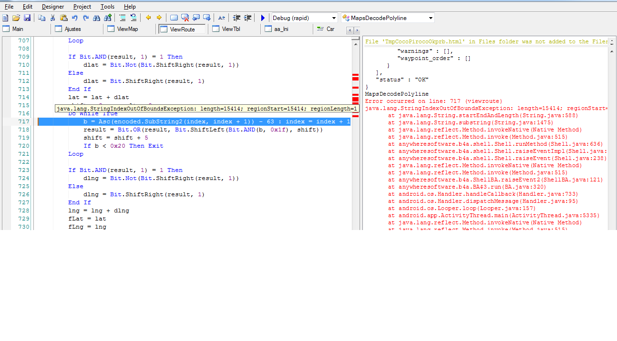
Task: Click the 'lng = lng + dlng' code line
Action: [99, 211]
